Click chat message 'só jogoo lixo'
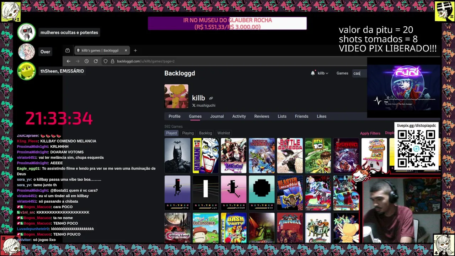 point(45,240)
